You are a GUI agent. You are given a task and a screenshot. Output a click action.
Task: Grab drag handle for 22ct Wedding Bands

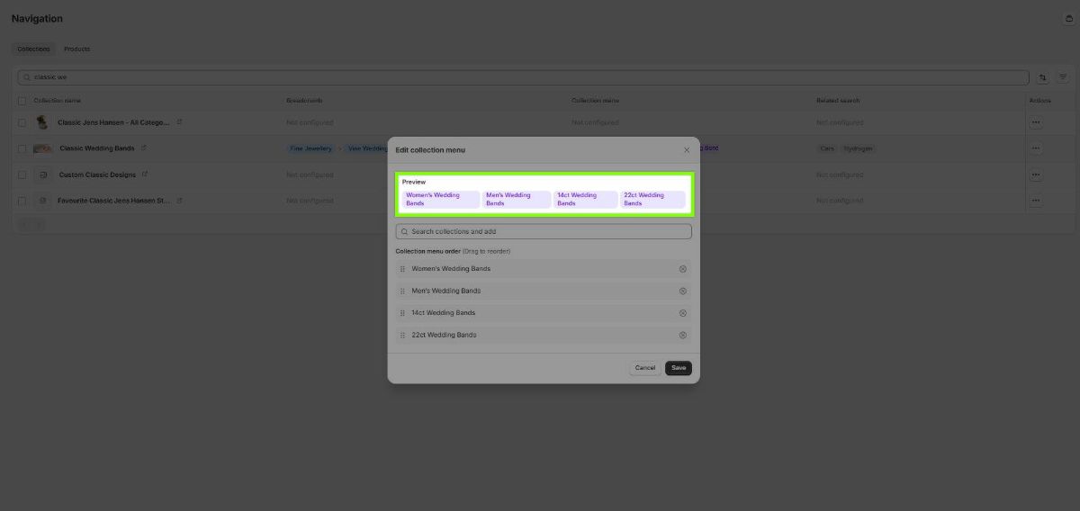click(x=402, y=335)
